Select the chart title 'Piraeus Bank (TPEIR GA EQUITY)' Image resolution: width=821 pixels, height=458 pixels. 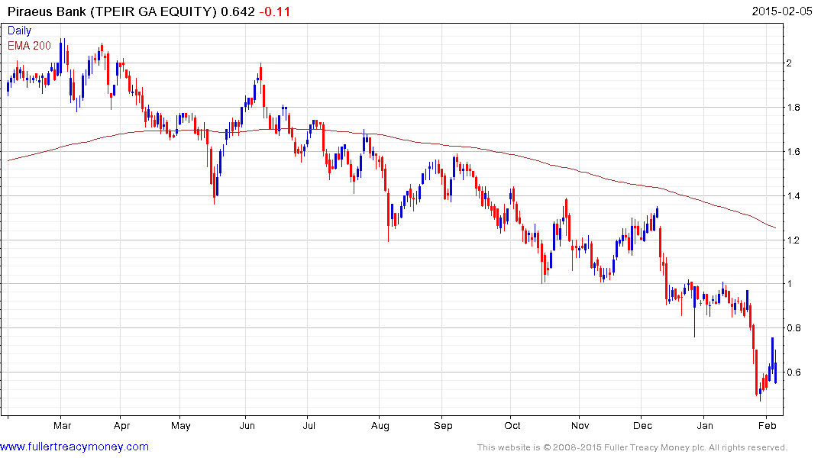pos(112,11)
